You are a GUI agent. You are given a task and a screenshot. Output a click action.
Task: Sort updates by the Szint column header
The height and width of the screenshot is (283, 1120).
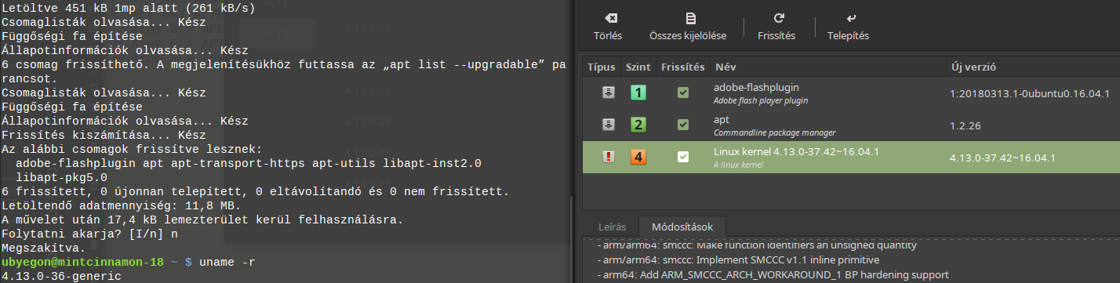pos(638,67)
